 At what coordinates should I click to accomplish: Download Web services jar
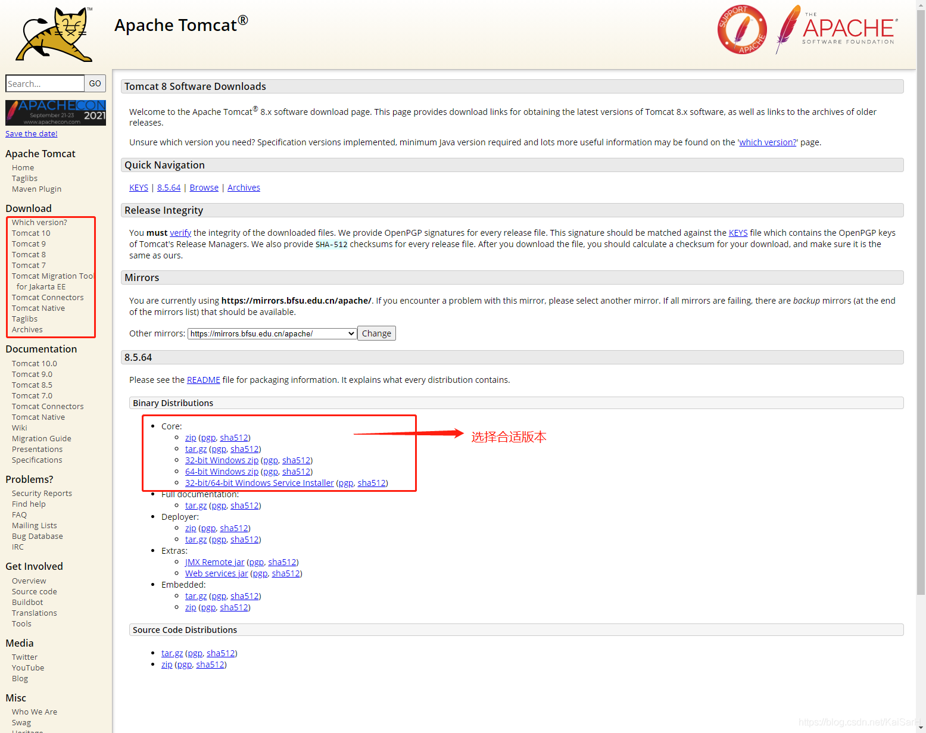(x=216, y=573)
